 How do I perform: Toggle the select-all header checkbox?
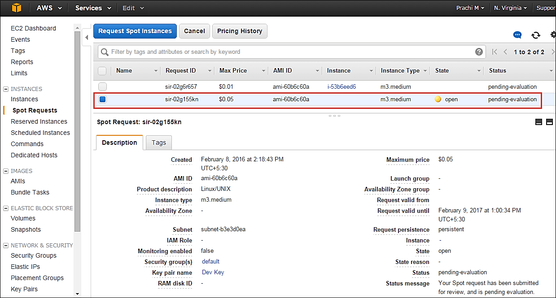102,71
